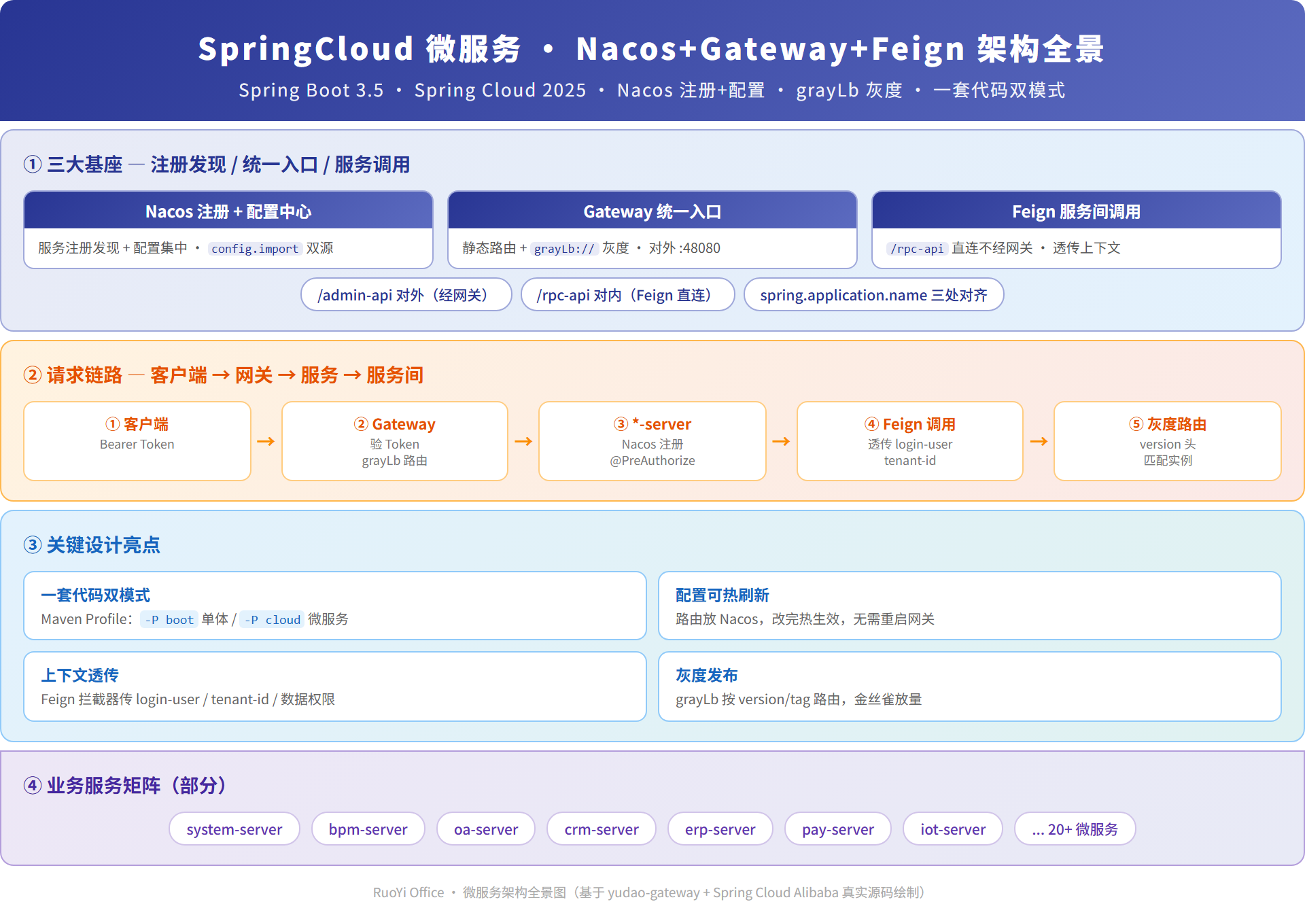Click the 灰度发布 heading
Viewport: 1305px width, 904px height.
tap(707, 676)
